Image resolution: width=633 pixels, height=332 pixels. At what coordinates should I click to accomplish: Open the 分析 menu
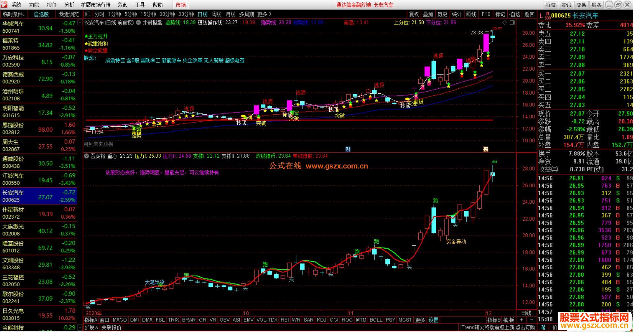pos(70,5)
